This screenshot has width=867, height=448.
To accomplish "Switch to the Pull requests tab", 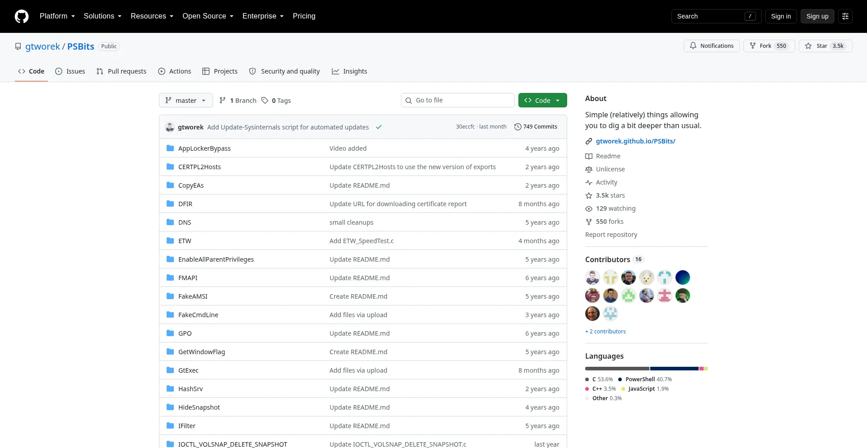I will (121, 71).
